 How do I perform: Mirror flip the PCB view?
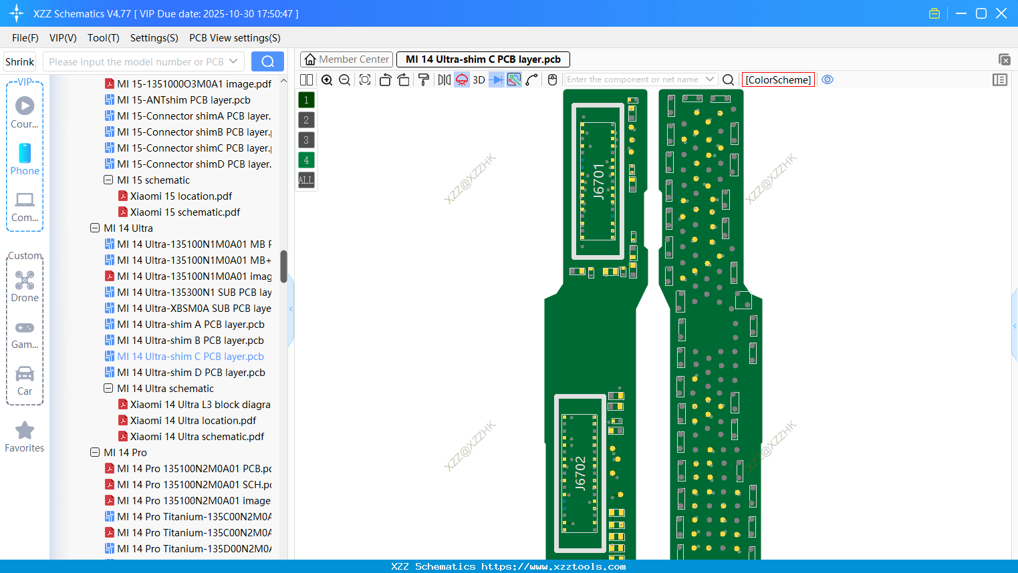444,79
